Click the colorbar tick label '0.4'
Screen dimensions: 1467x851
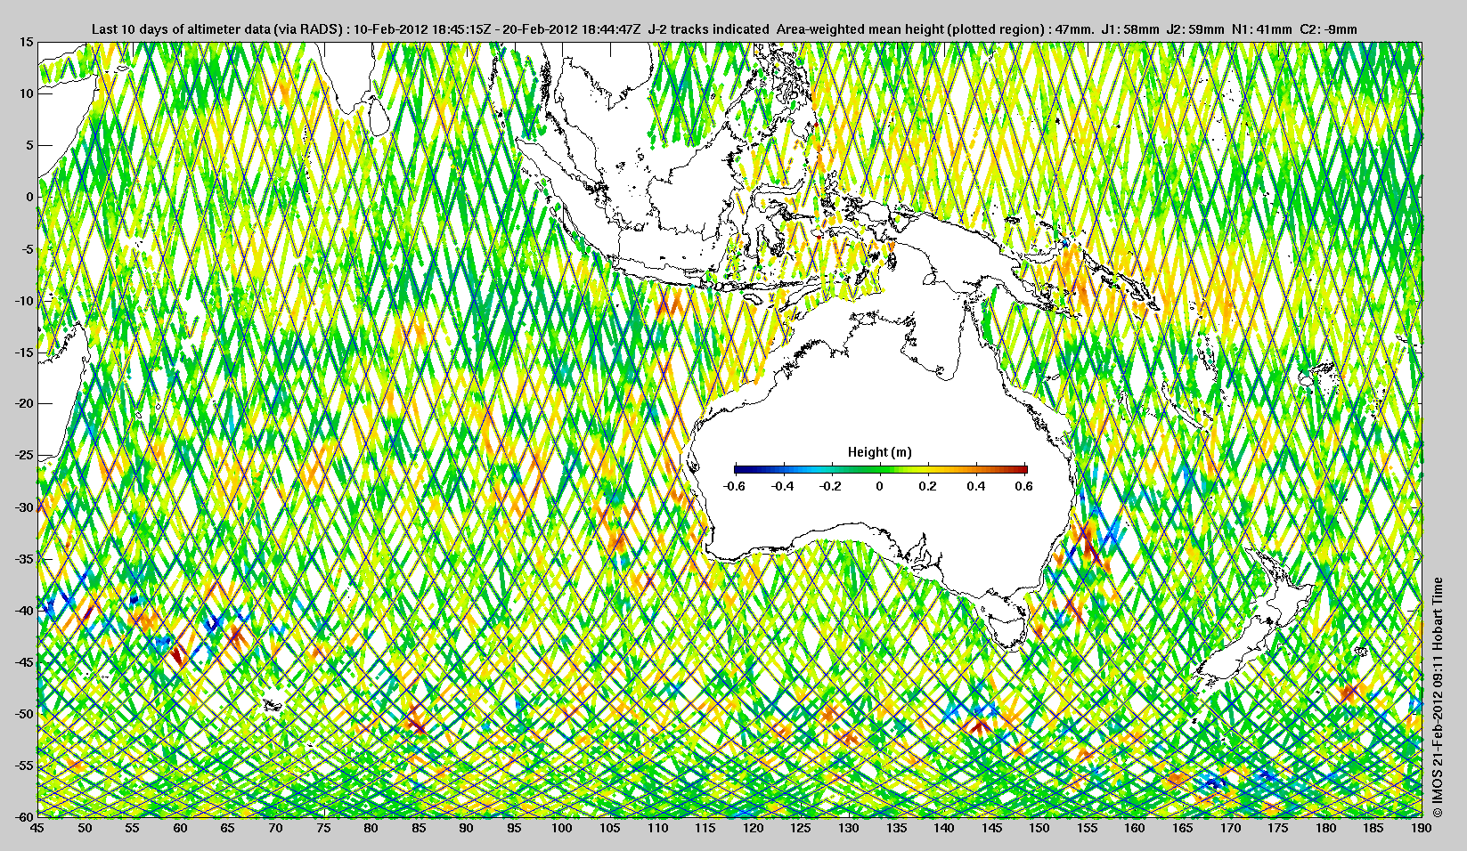pos(976,486)
